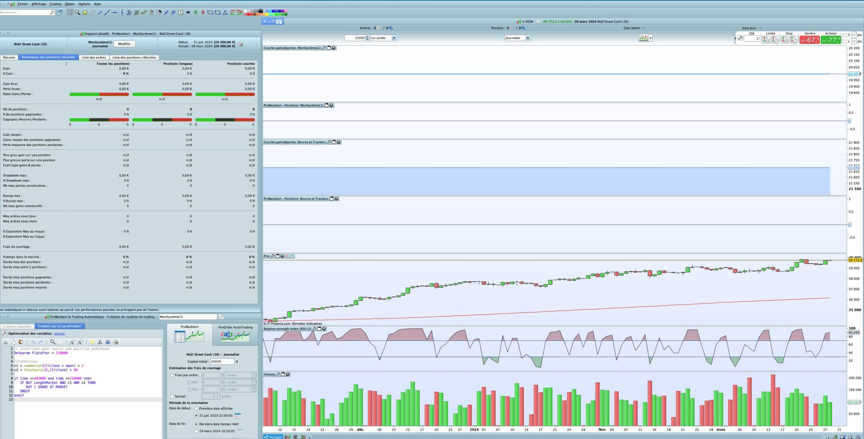Screen dimensions: 864x439
Task: Click the wrench icon on the Prix panel
Action: 273,256
